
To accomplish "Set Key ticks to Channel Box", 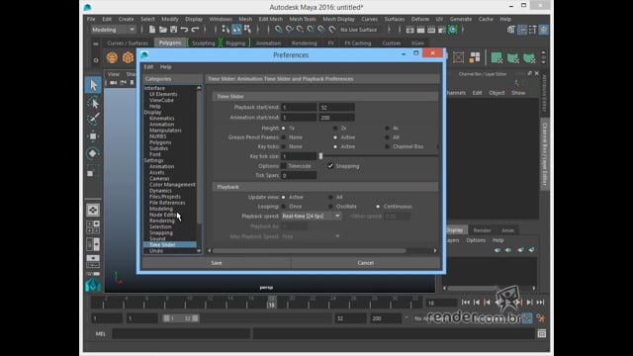I will (x=387, y=146).
